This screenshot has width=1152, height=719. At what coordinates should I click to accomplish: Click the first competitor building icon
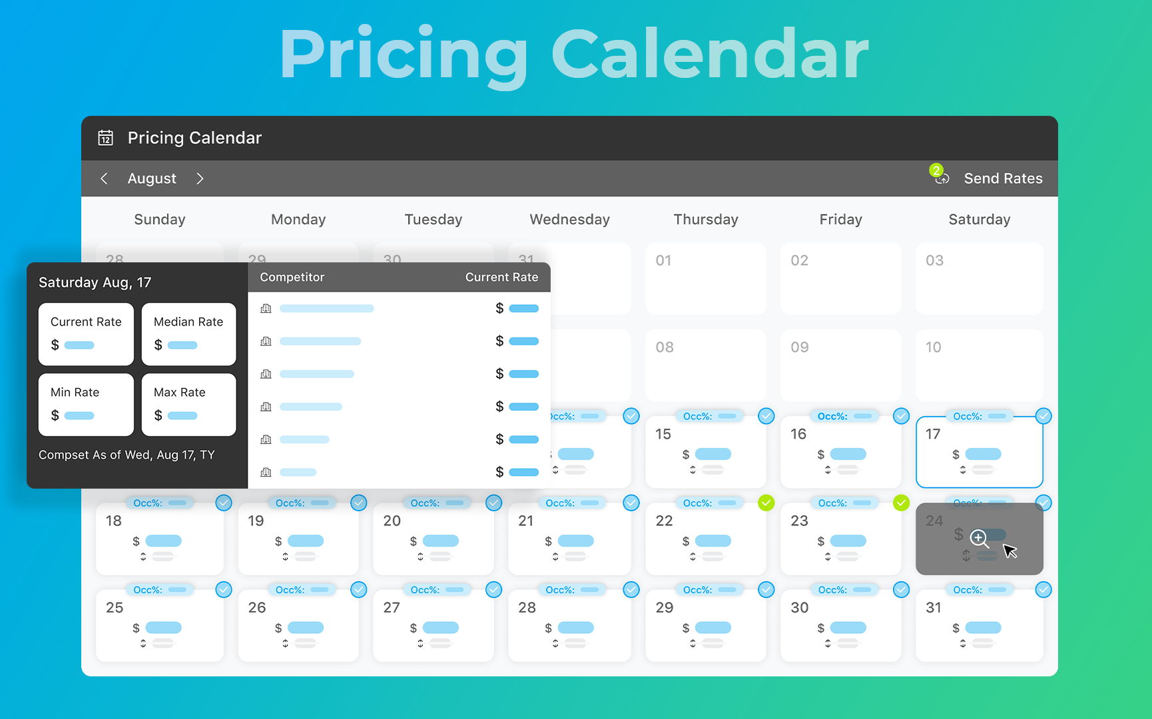pos(266,308)
